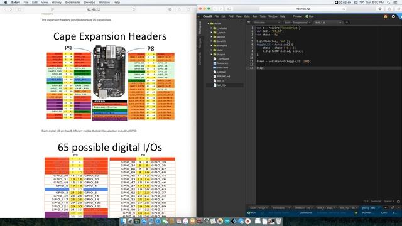Select test_1.js in the file tree

(221, 85)
